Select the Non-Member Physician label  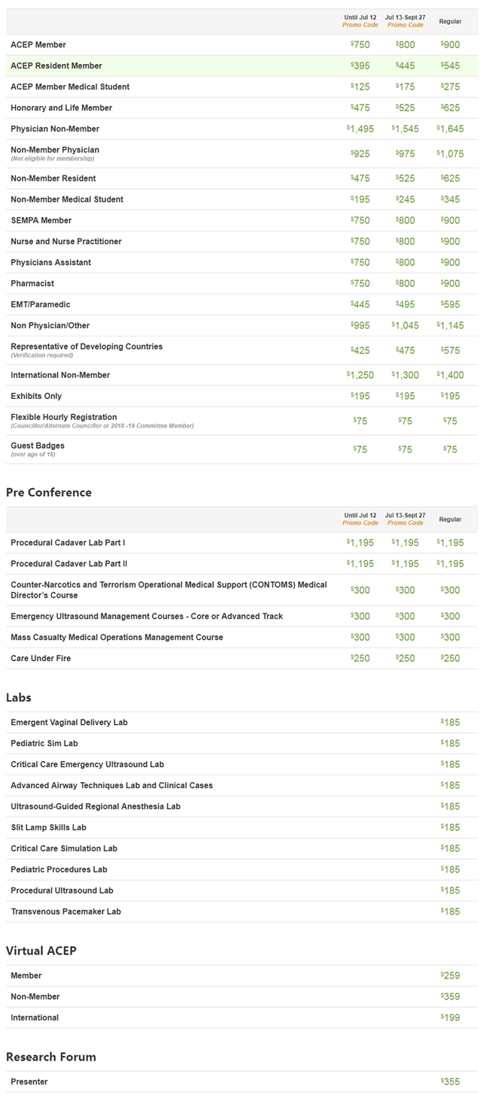coord(55,150)
